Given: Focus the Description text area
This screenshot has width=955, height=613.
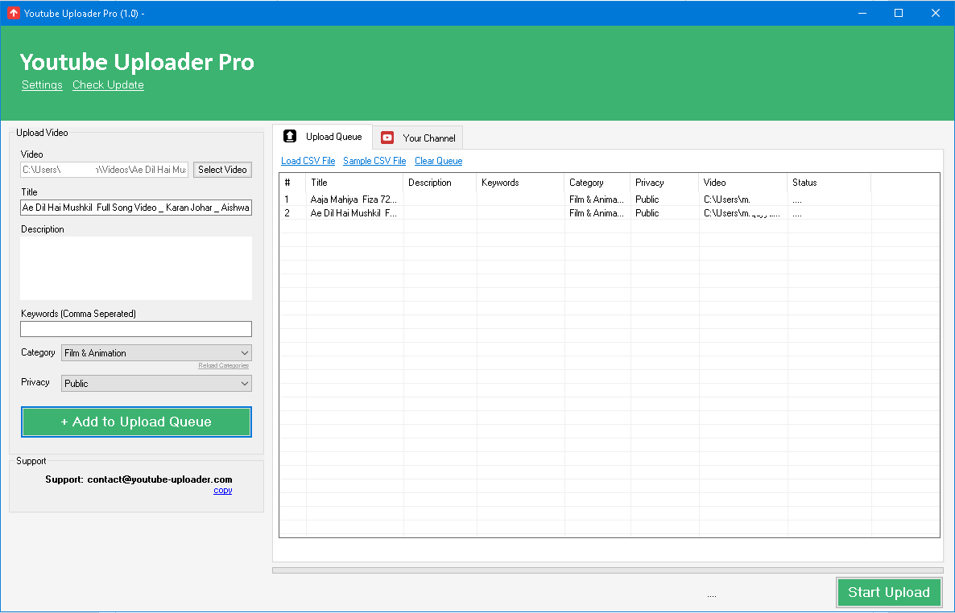Looking at the screenshot, I should coord(136,268).
